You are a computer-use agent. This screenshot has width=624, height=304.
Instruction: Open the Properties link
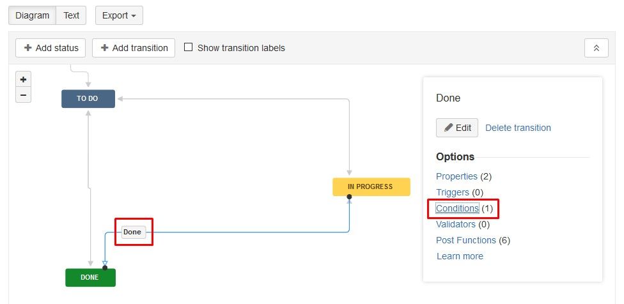click(x=456, y=176)
